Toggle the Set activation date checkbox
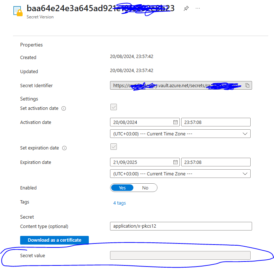Viewport: 274px width, 273px height. [114, 107]
